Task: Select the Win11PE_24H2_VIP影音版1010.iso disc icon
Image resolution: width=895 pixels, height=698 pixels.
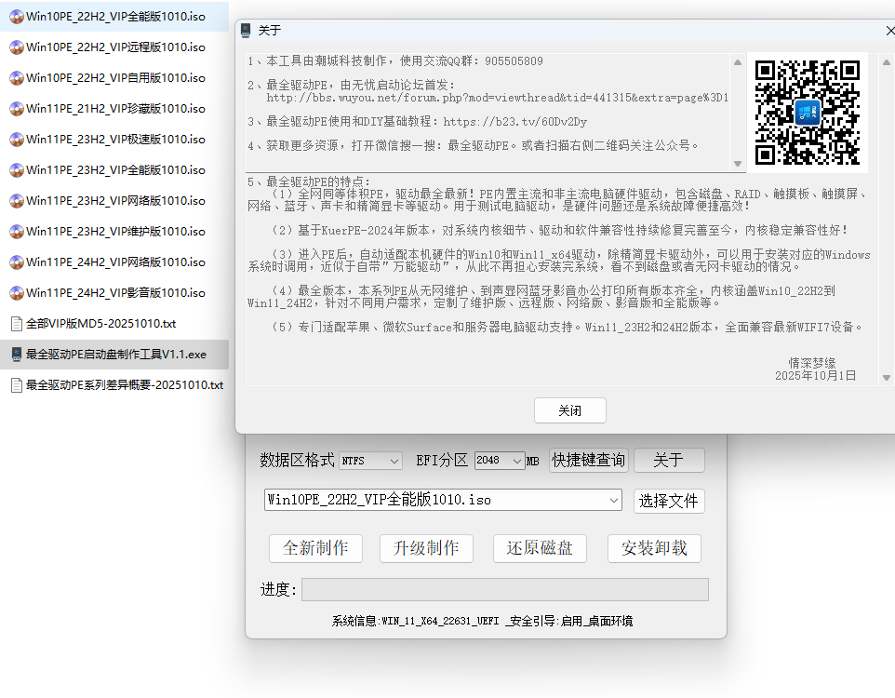Action: (17, 292)
